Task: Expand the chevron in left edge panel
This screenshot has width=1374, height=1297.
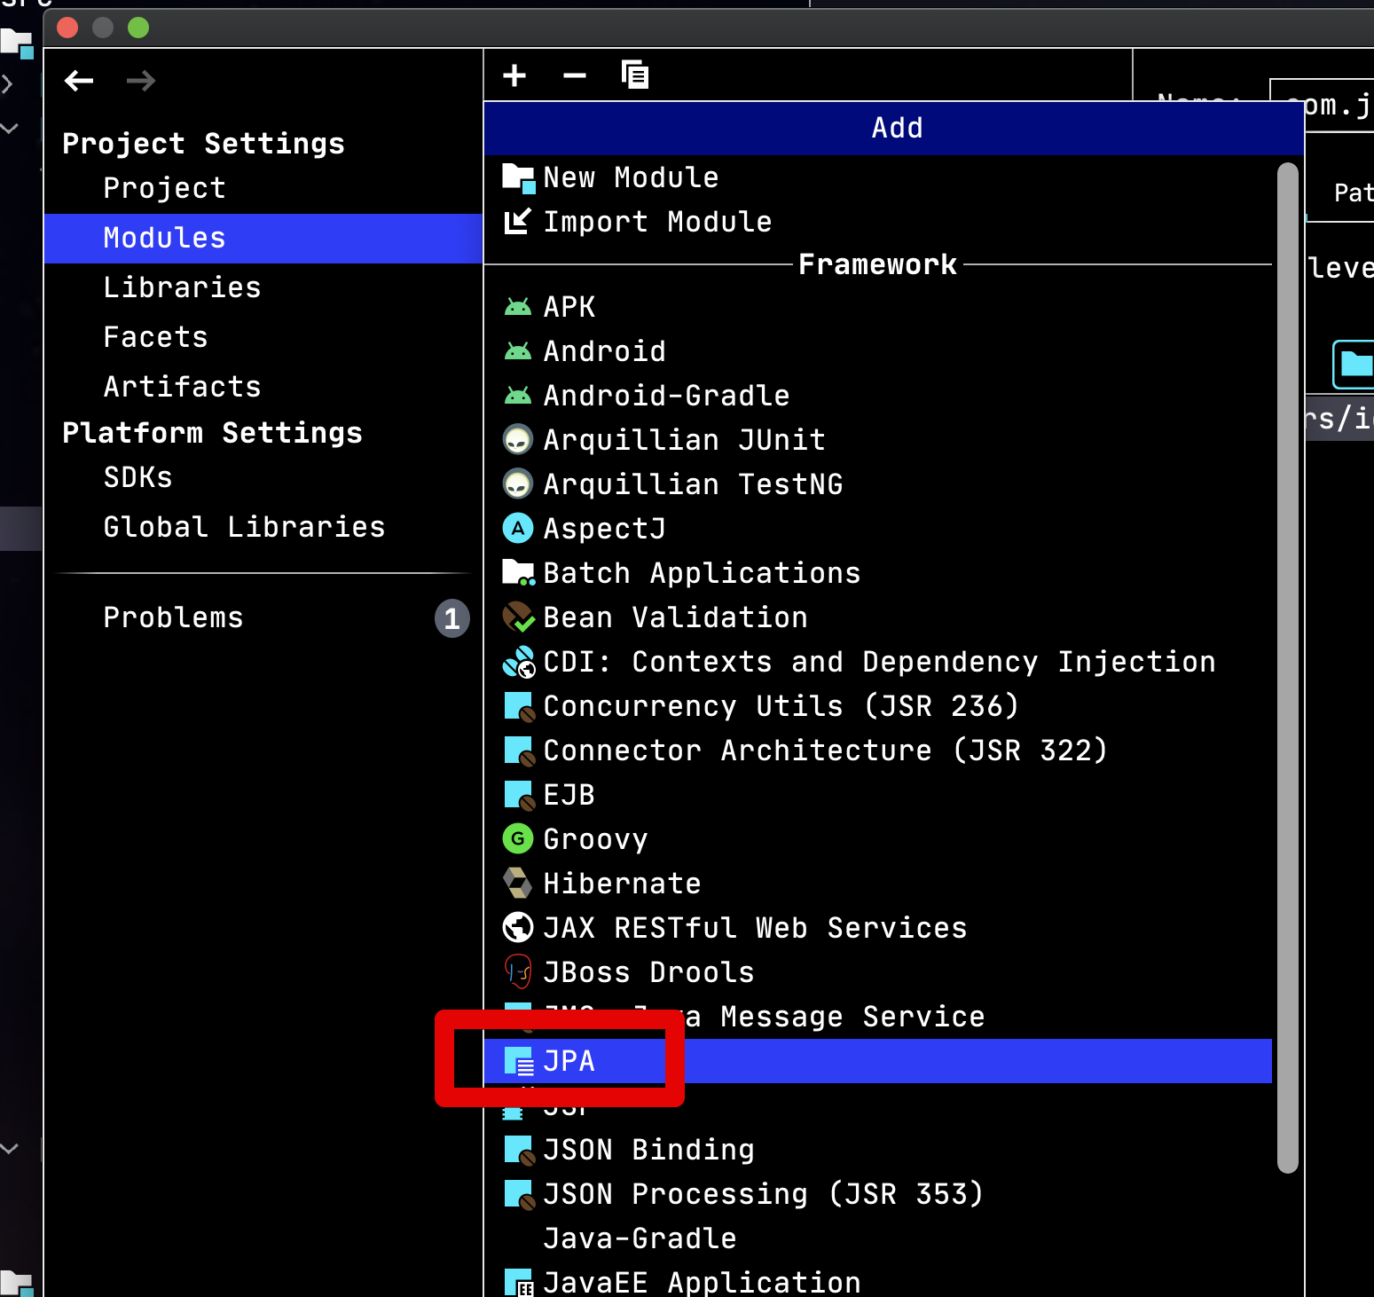Action: tap(8, 84)
